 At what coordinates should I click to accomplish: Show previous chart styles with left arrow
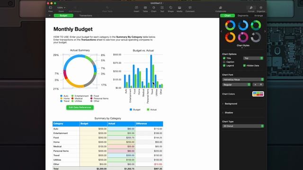coord(222,32)
